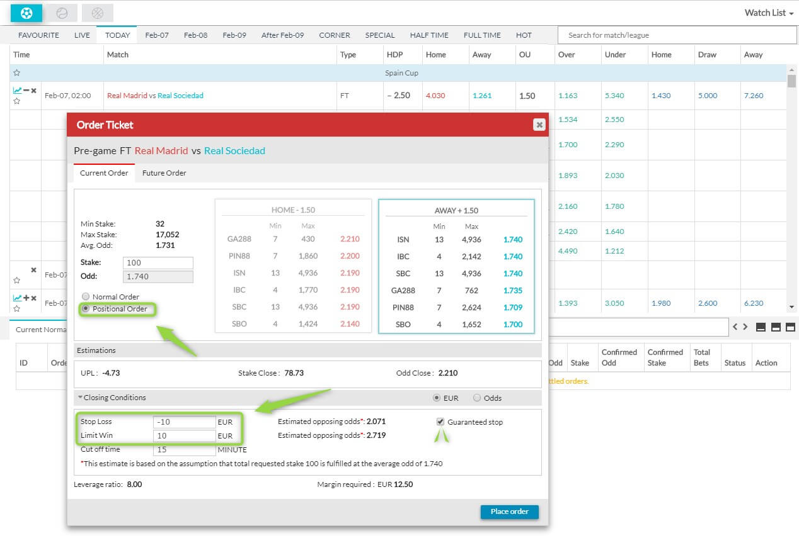Viewport: 799px width, 536px height.
Task: Switch to the TODAY tab
Action: (118, 35)
